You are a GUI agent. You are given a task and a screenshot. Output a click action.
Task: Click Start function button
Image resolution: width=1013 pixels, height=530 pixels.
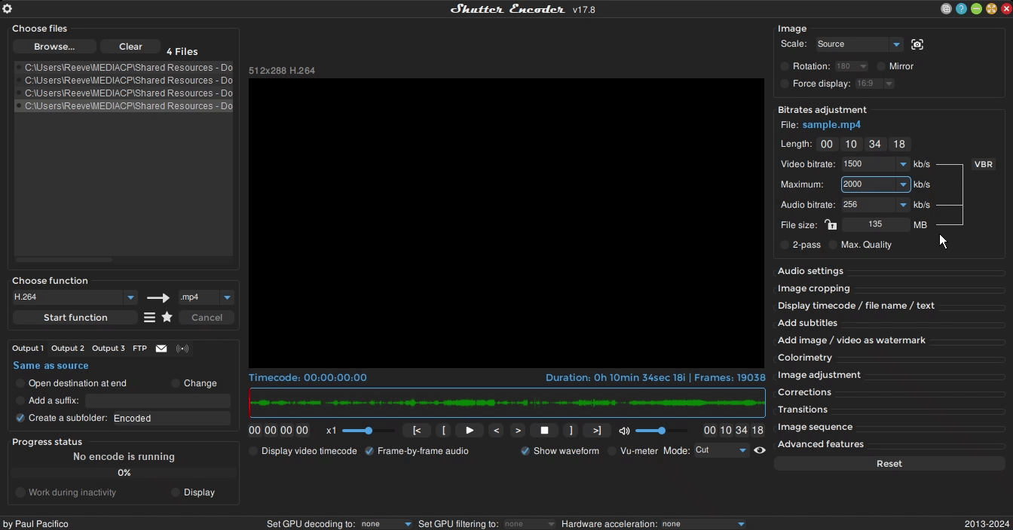click(75, 318)
